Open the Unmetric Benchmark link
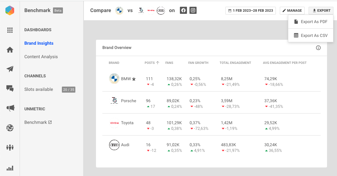337x176 pixels. [x=36, y=122]
